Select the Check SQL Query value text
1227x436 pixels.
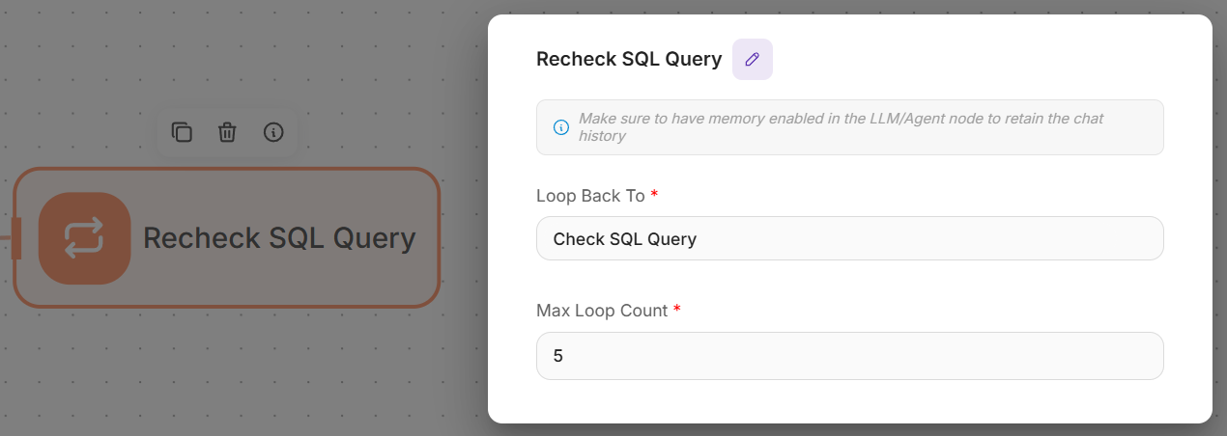pyautogui.click(x=625, y=239)
